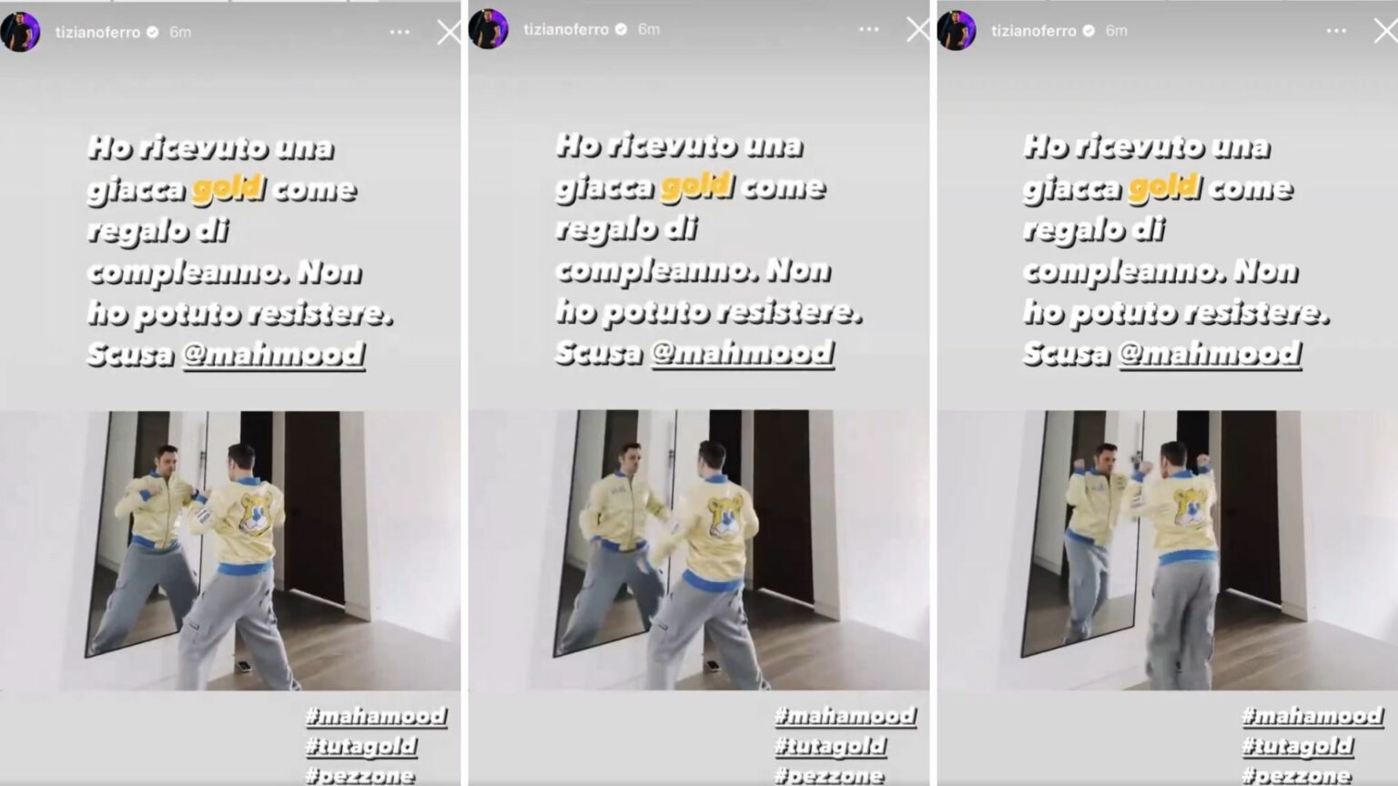Close the right story with X
The image size is (1398, 786).
pyautogui.click(x=1385, y=31)
